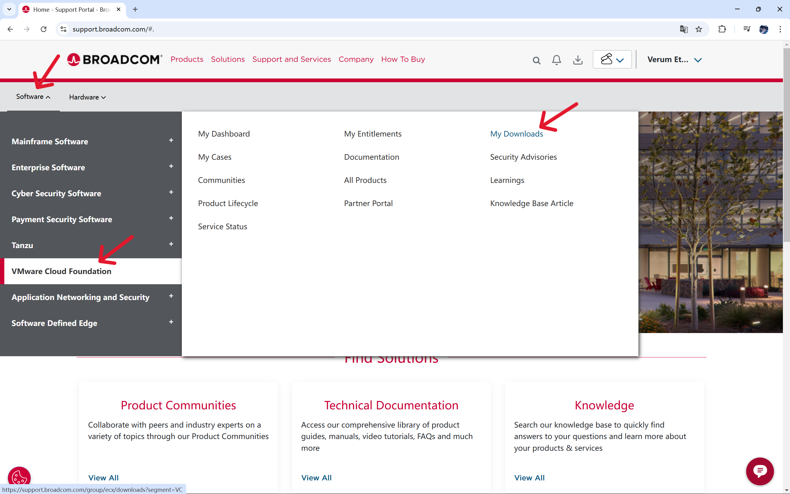Open Partner Portal link
790x494 pixels.
tap(368, 204)
